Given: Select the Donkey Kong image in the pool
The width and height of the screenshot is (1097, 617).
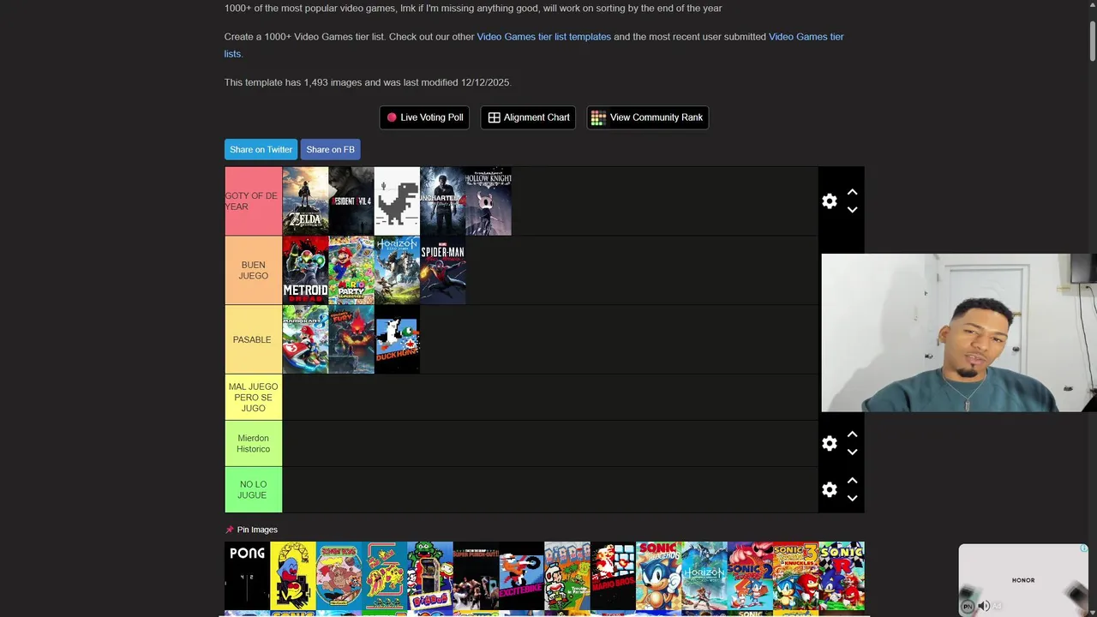Looking at the screenshot, I should click(339, 576).
